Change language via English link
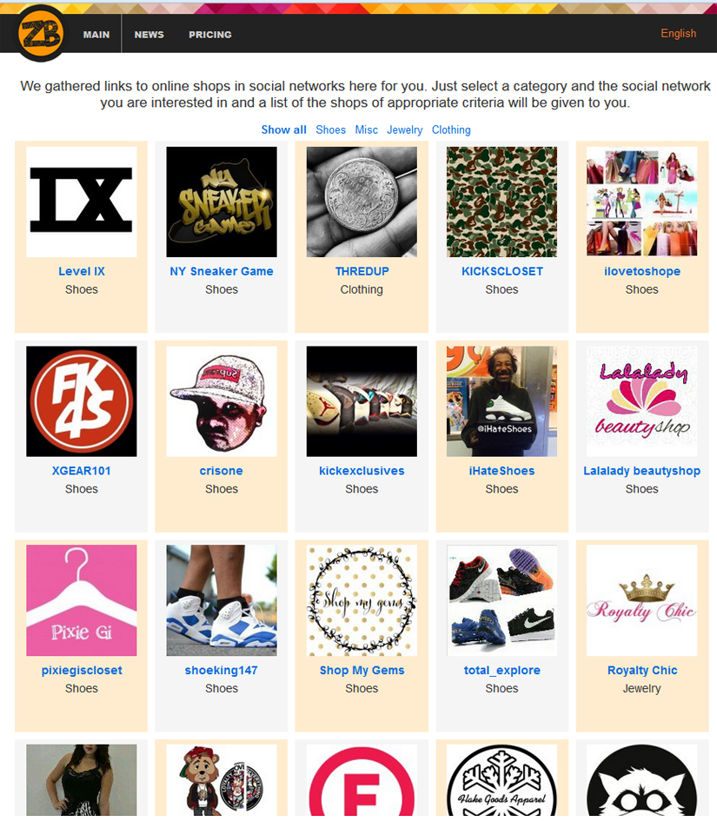Screen dimensions: 717x821 click(x=678, y=34)
